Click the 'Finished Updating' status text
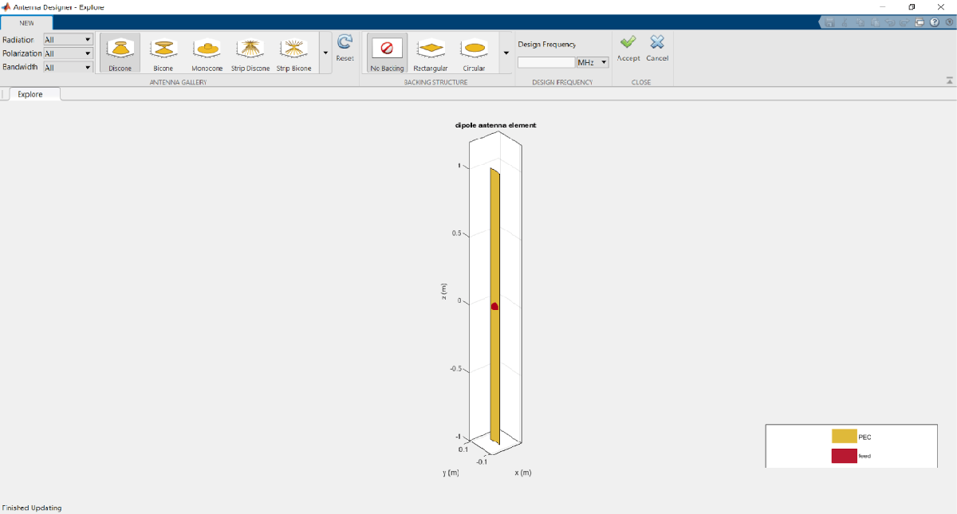The height and width of the screenshot is (514, 957). [x=32, y=508]
